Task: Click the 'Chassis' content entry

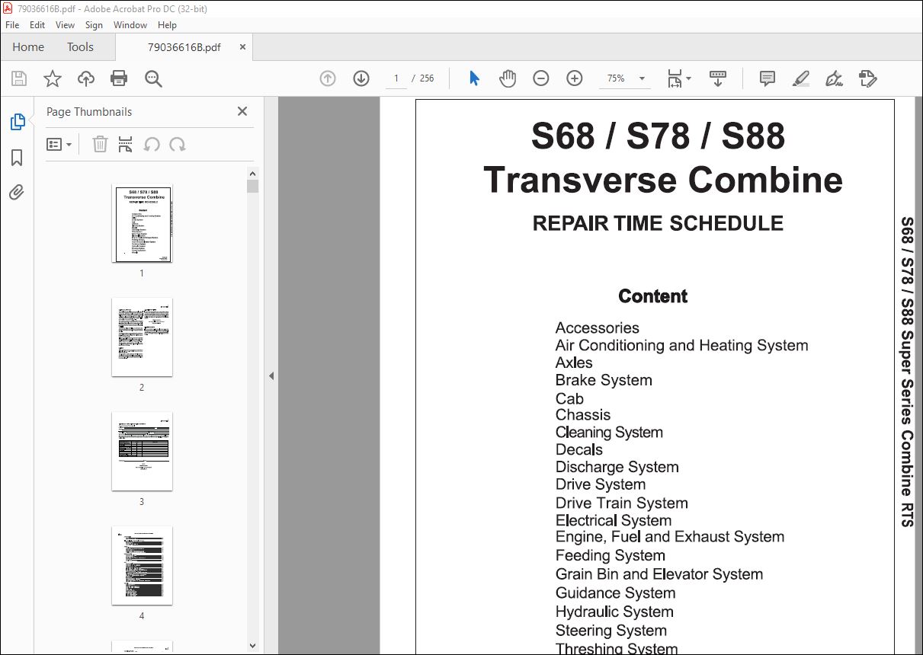Action: coord(583,415)
